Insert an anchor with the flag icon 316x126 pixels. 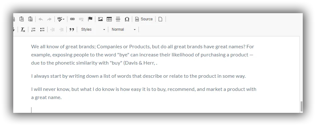pos(90,19)
